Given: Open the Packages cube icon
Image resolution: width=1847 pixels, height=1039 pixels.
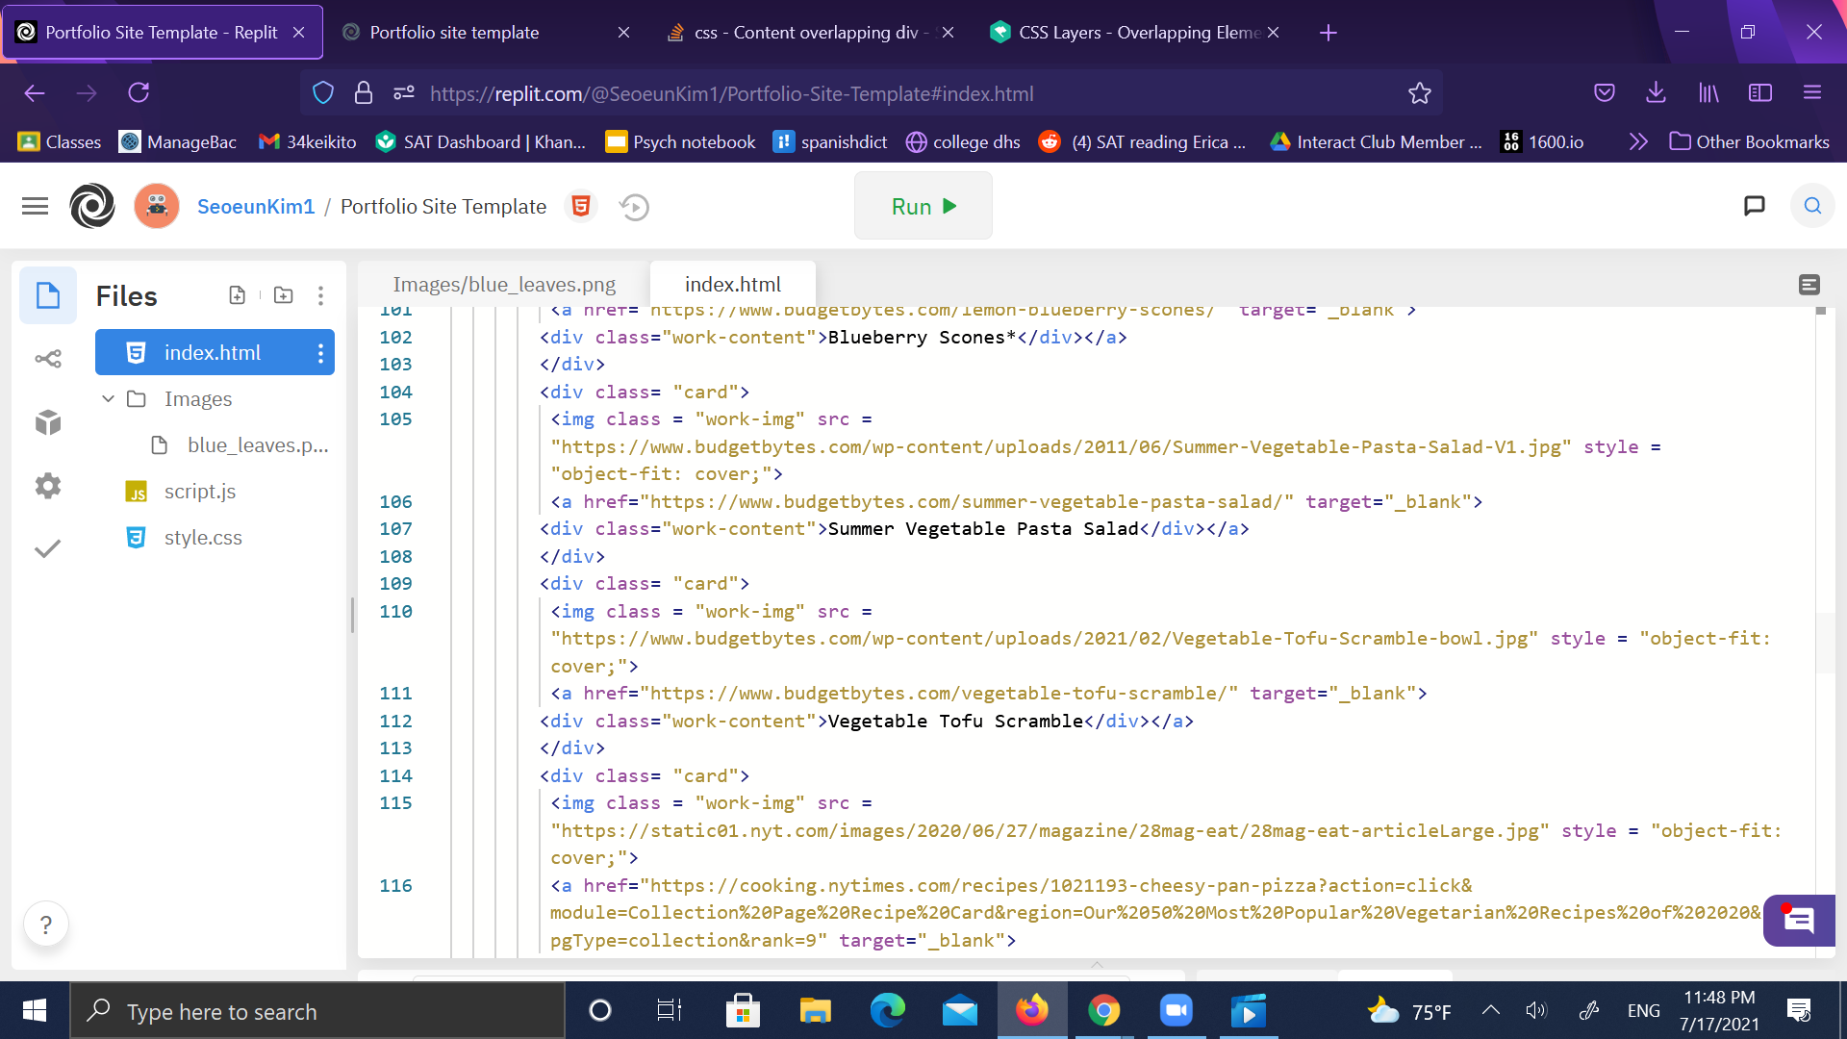Looking at the screenshot, I should click(x=48, y=422).
